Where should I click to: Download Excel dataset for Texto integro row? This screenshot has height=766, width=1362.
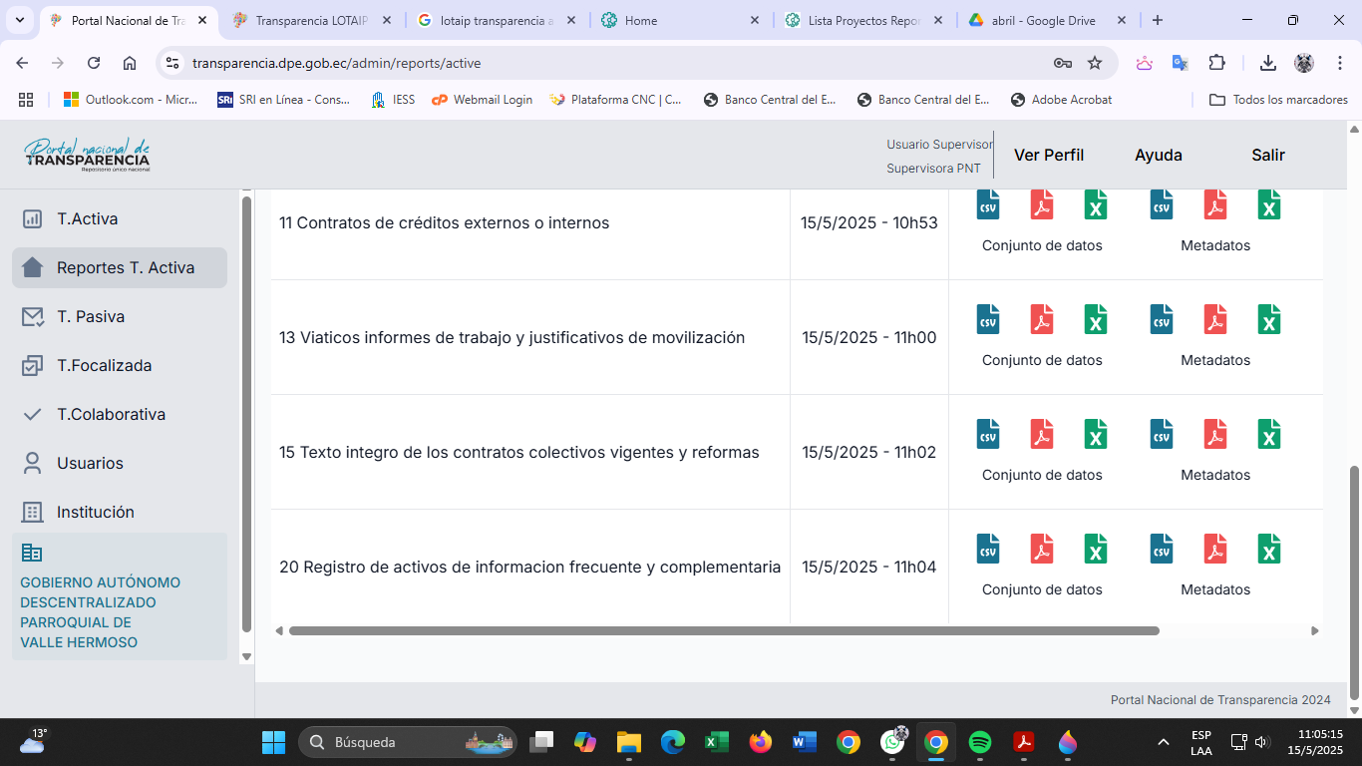[1096, 434]
